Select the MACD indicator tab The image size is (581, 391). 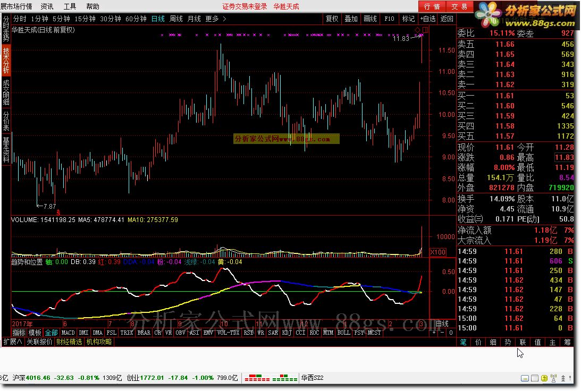68,333
